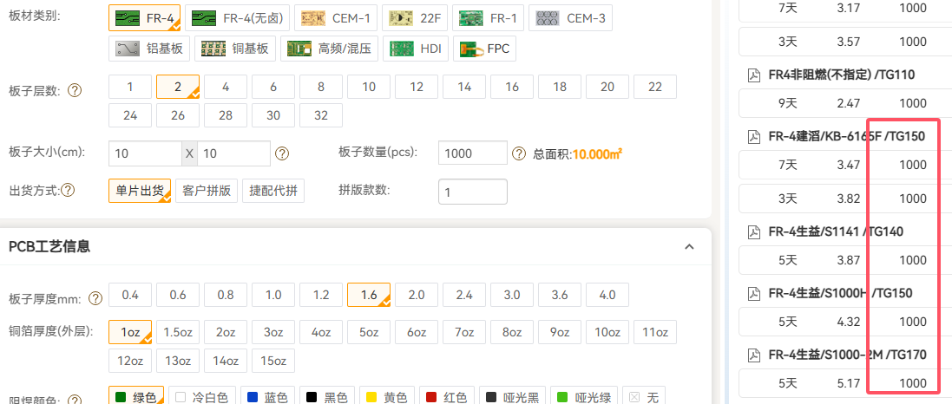Click help icon beside board size fields

click(281, 153)
